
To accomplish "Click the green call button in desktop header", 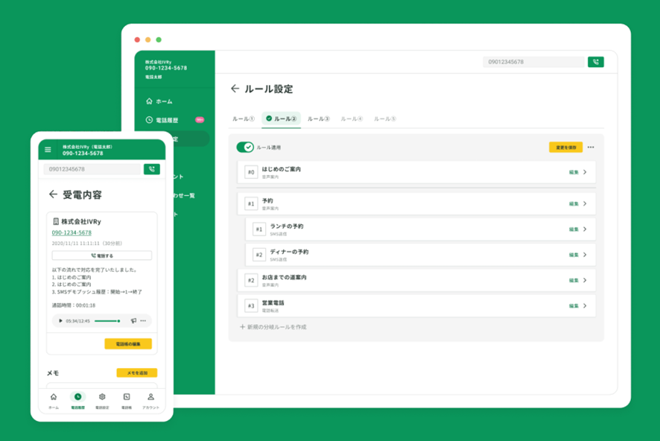I will coord(595,62).
